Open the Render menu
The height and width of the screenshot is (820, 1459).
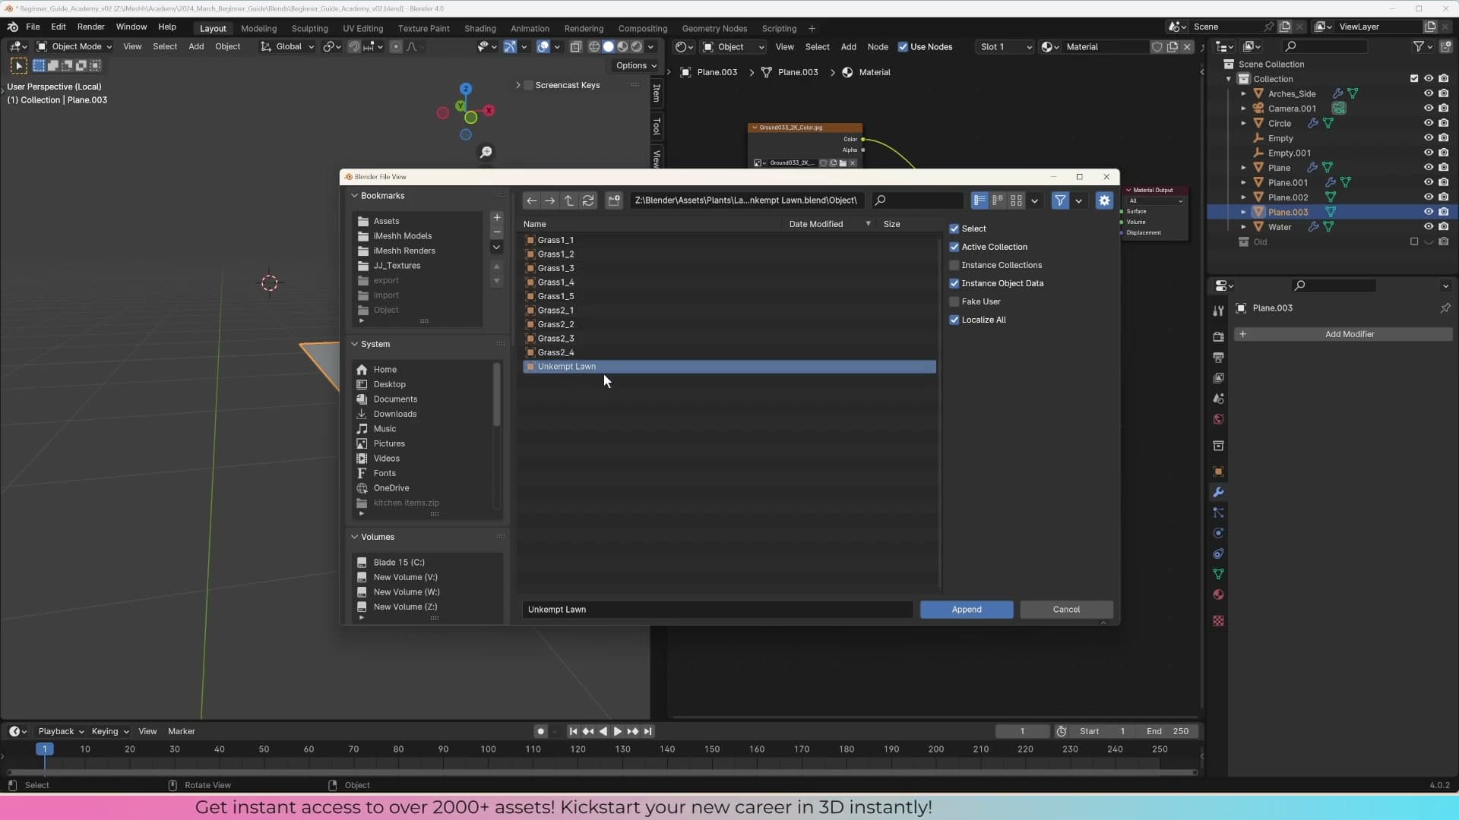[x=91, y=27]
